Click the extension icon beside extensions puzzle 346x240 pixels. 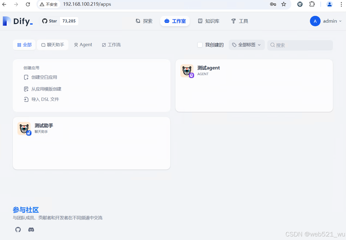point(300,4)
